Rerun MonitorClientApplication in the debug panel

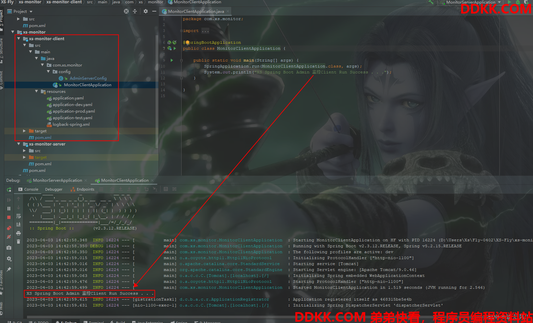click(x=9, y=190)
